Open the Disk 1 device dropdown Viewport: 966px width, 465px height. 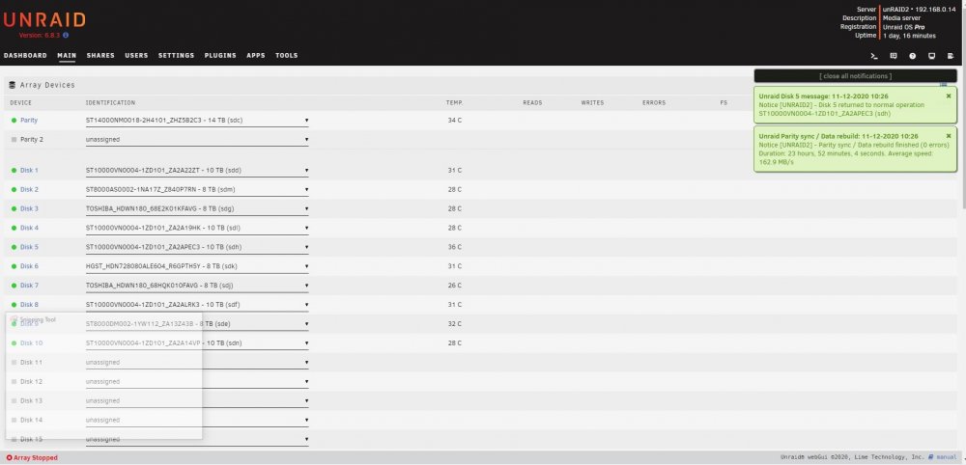197,171
